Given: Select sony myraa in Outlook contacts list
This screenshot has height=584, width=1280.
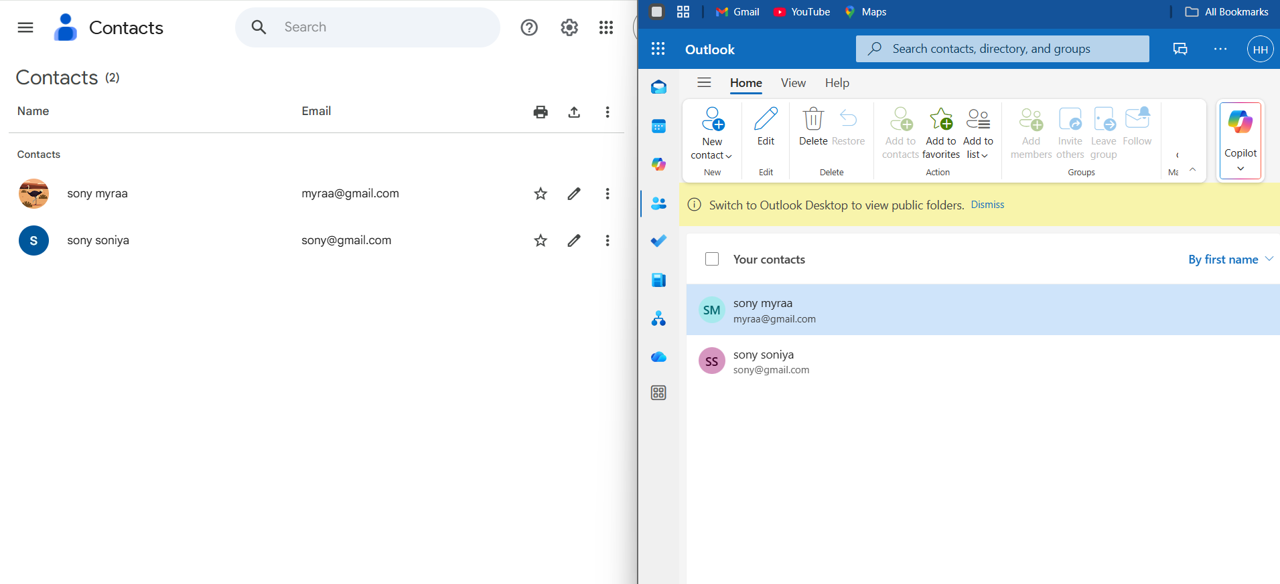Looking at the screenshot, I should pos(983,310).
